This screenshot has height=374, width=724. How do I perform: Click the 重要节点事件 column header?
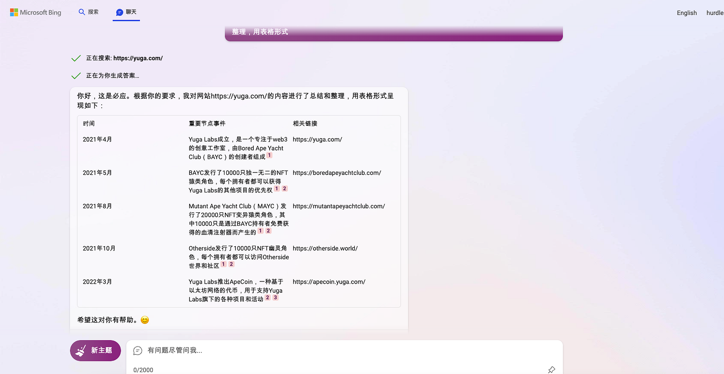click(x=207, y=124)
